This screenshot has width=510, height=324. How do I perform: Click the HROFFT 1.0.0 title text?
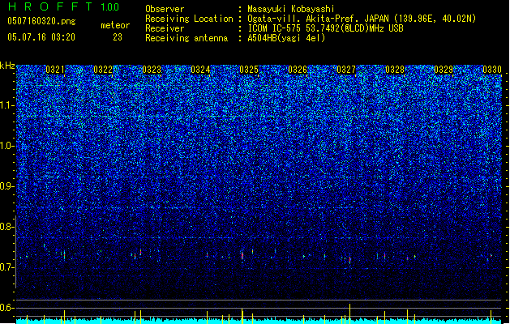(x=64, y=6)
